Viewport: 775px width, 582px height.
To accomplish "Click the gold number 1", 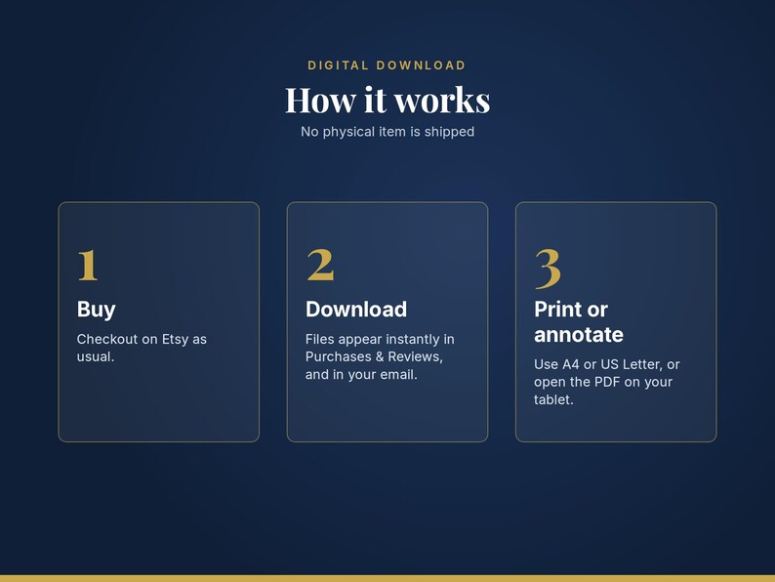I will pyautogui.click(x=88, y=265).
